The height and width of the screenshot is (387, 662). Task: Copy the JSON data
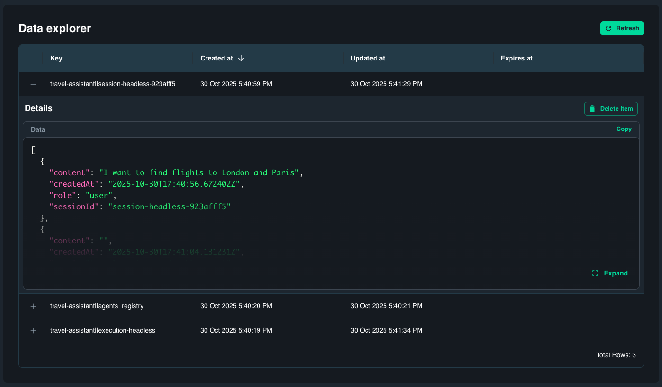coord(624,129)
